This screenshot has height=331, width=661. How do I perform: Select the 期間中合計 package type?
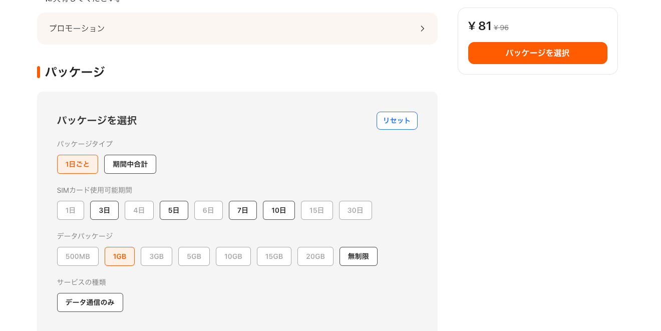pyautogui.click(x=130, y=164)
